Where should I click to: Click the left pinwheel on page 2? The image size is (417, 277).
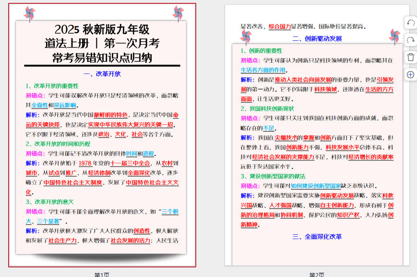pyautogui.click(x=246, y=37)
